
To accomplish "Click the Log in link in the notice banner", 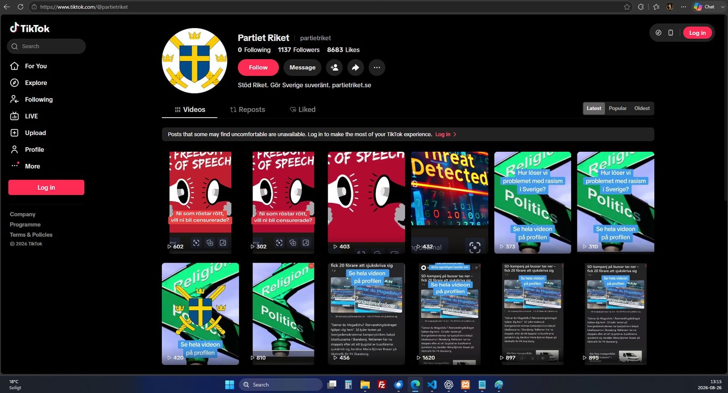I will pyautogui.click(x=446, y=134).
